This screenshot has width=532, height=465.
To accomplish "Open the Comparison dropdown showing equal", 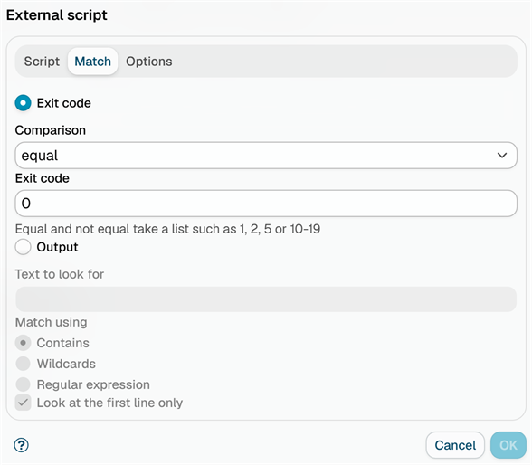I will point(266,156).
